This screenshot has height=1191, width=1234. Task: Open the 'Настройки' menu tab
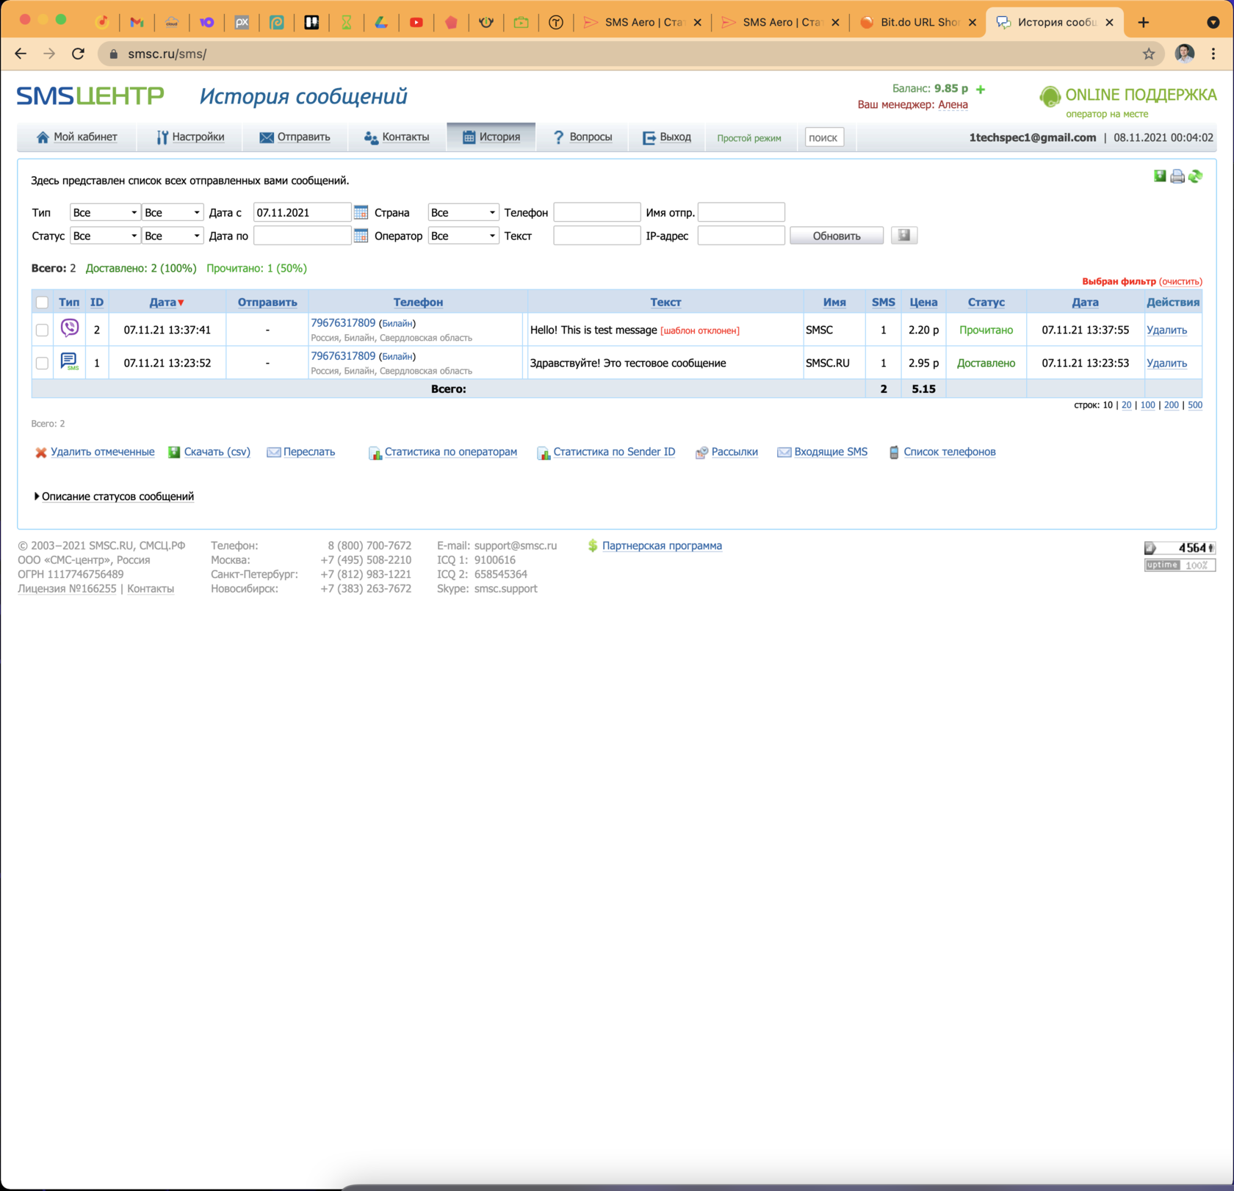[x=190, y=137]
